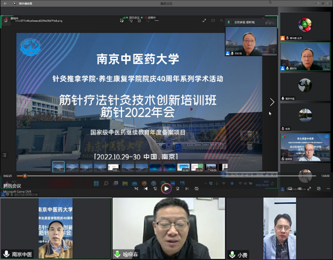Toggle the heart favorite icon
This screenshot has width=333, height=260.
148,21
